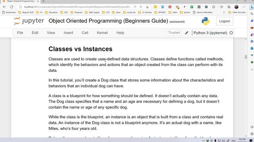
Task: Add page to favorites with the star icon
Action: click(147, 7)
